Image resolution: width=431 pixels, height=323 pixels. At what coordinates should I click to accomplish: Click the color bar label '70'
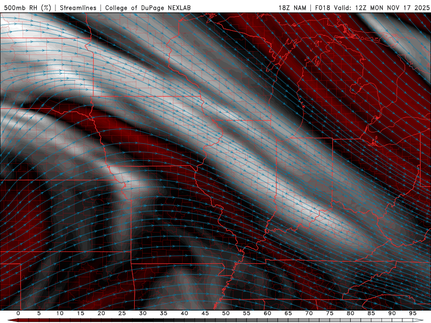(309, 313)
